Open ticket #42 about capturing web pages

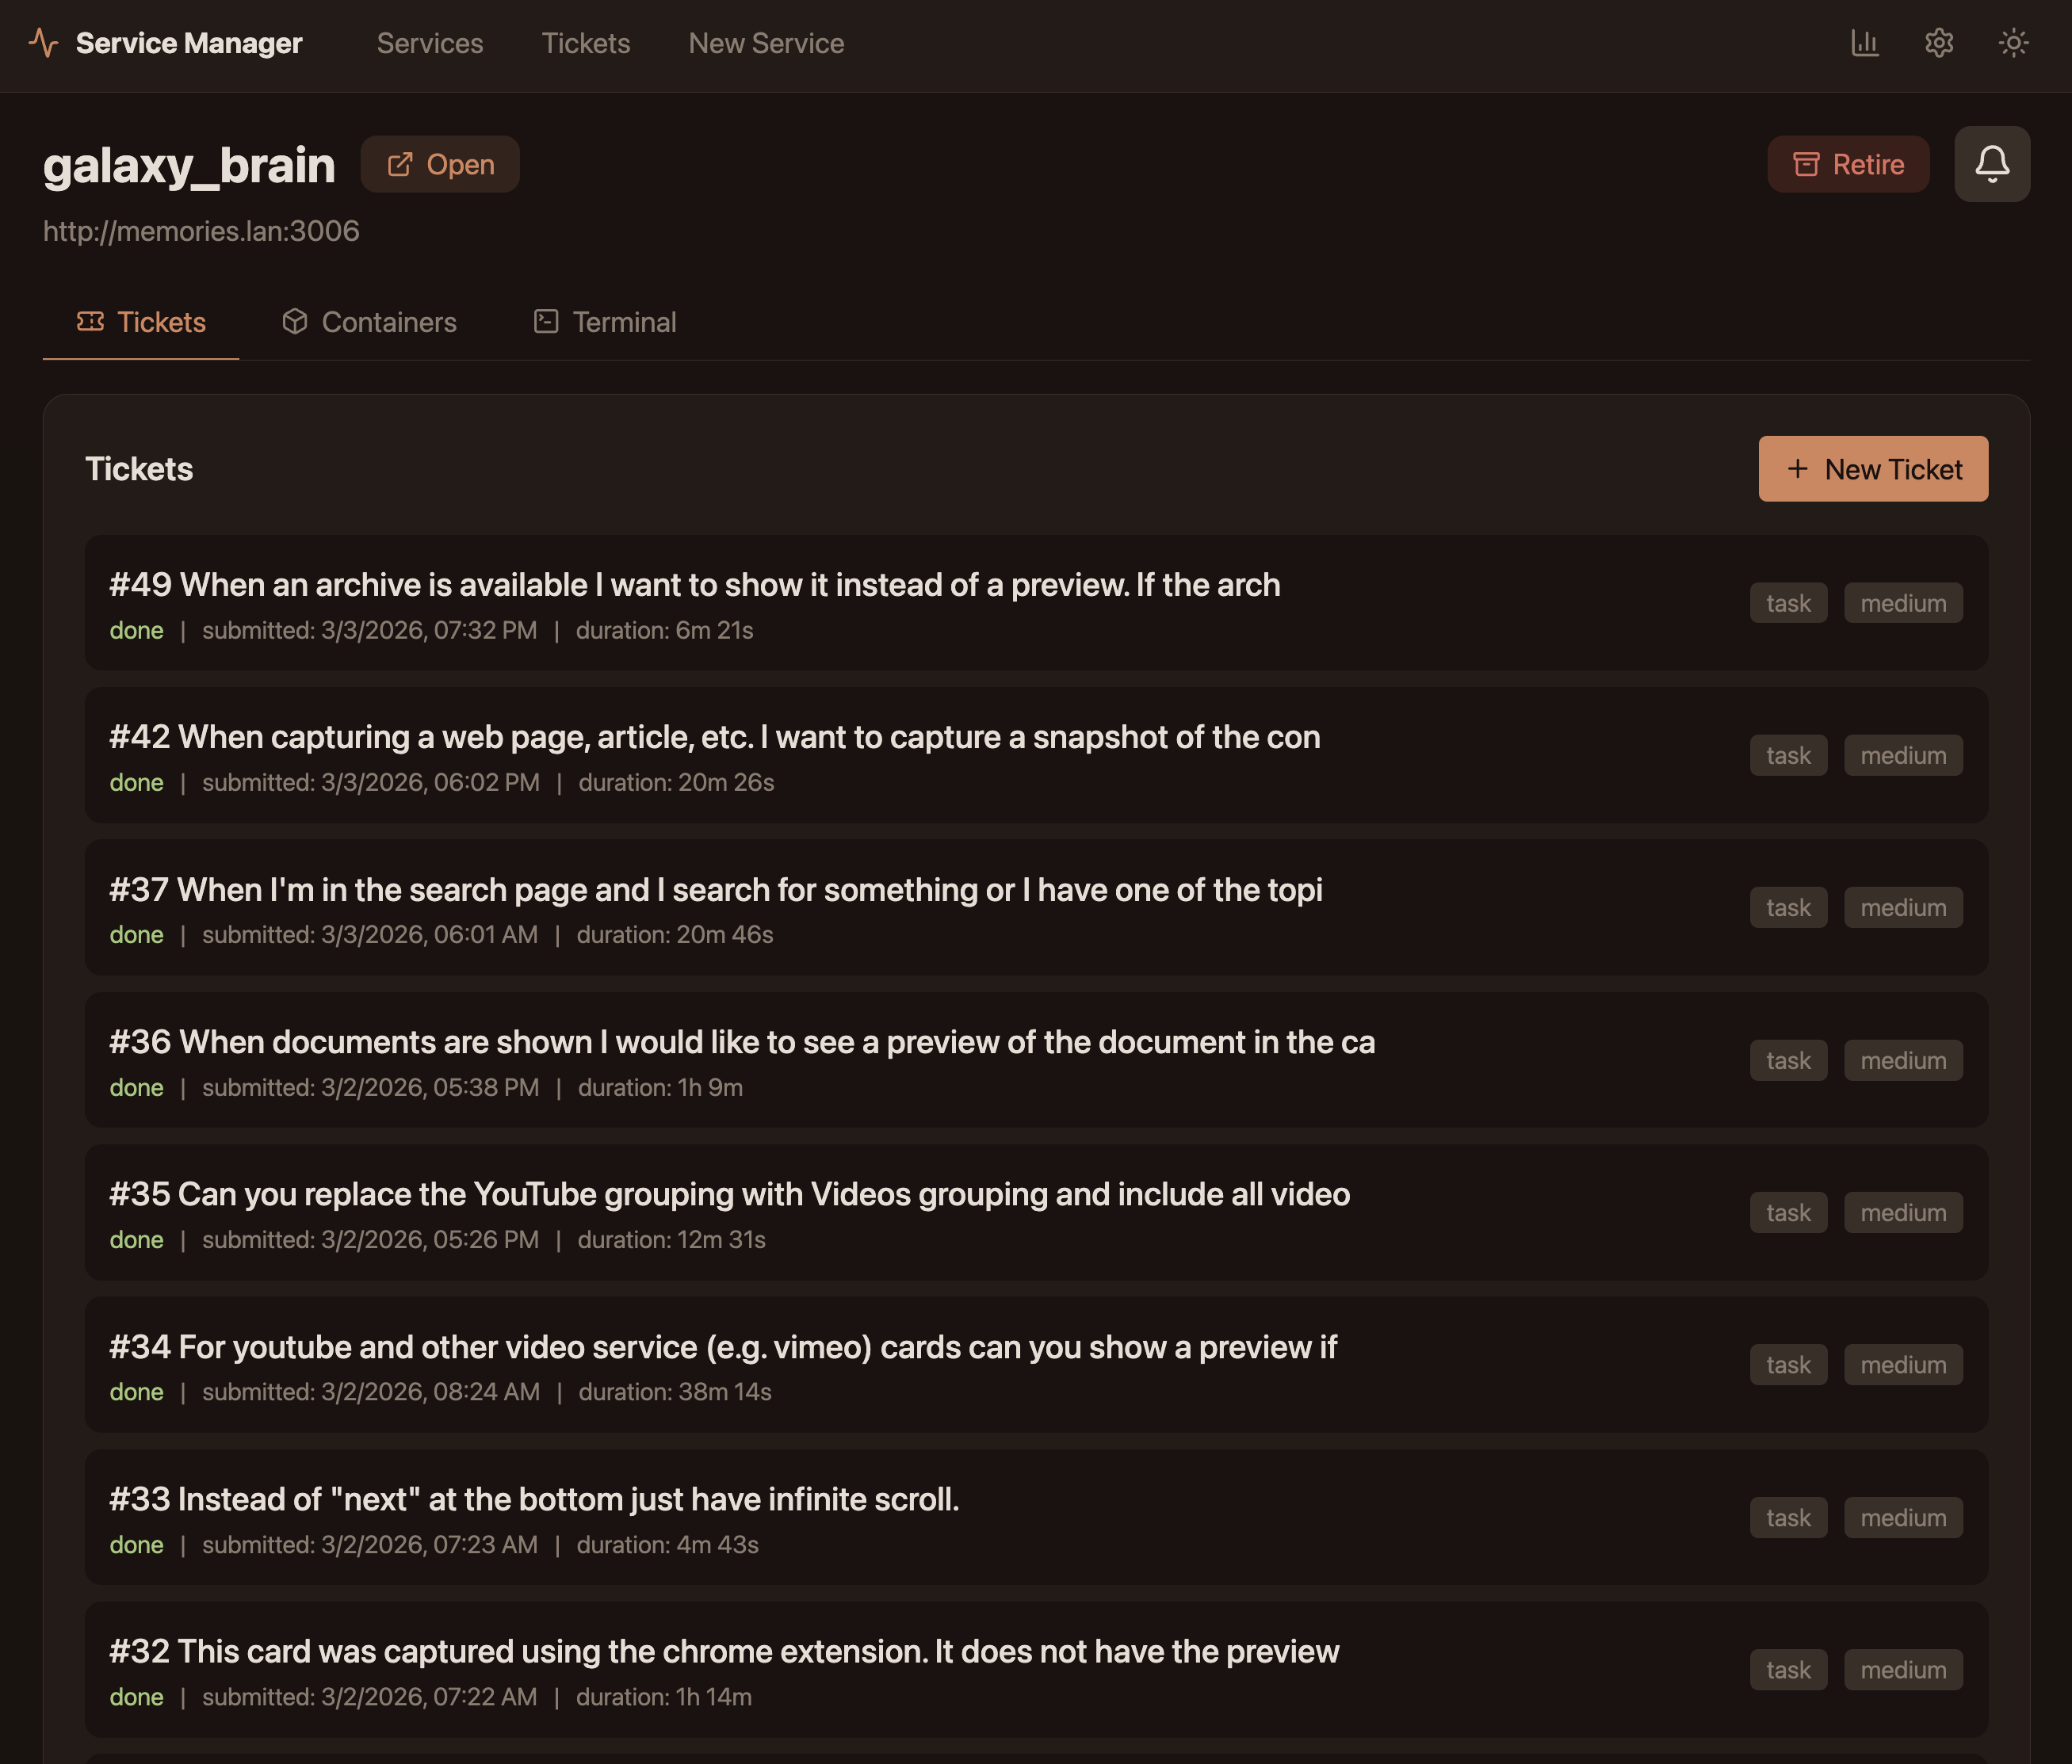tap(714, 737)
